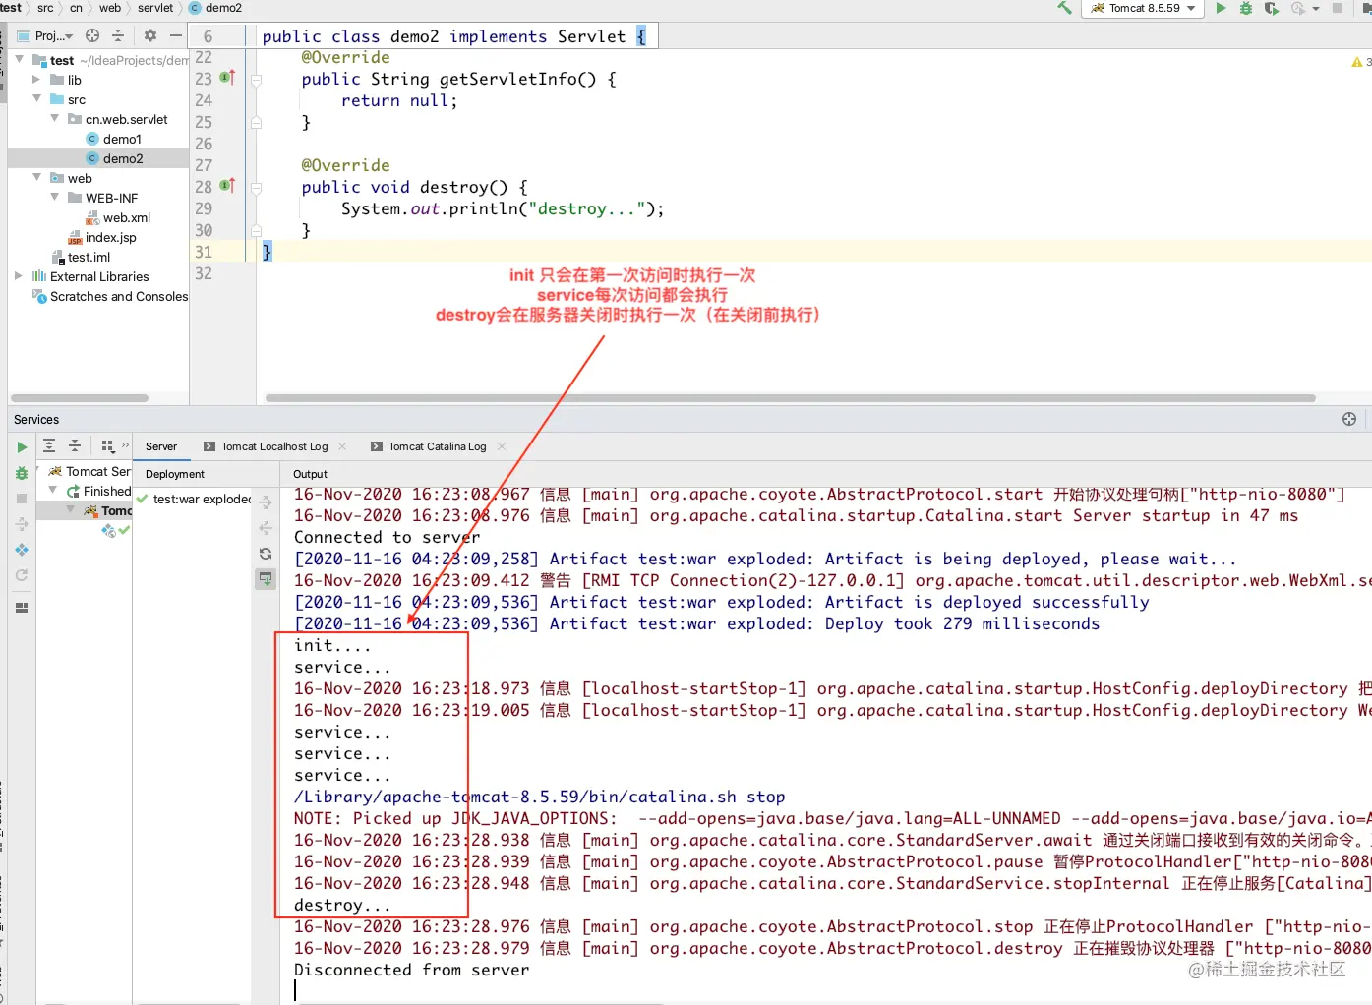The height and width of the screenshot is (1005, 1372).
Task: Switch to the Server tab
Action: 161,446
